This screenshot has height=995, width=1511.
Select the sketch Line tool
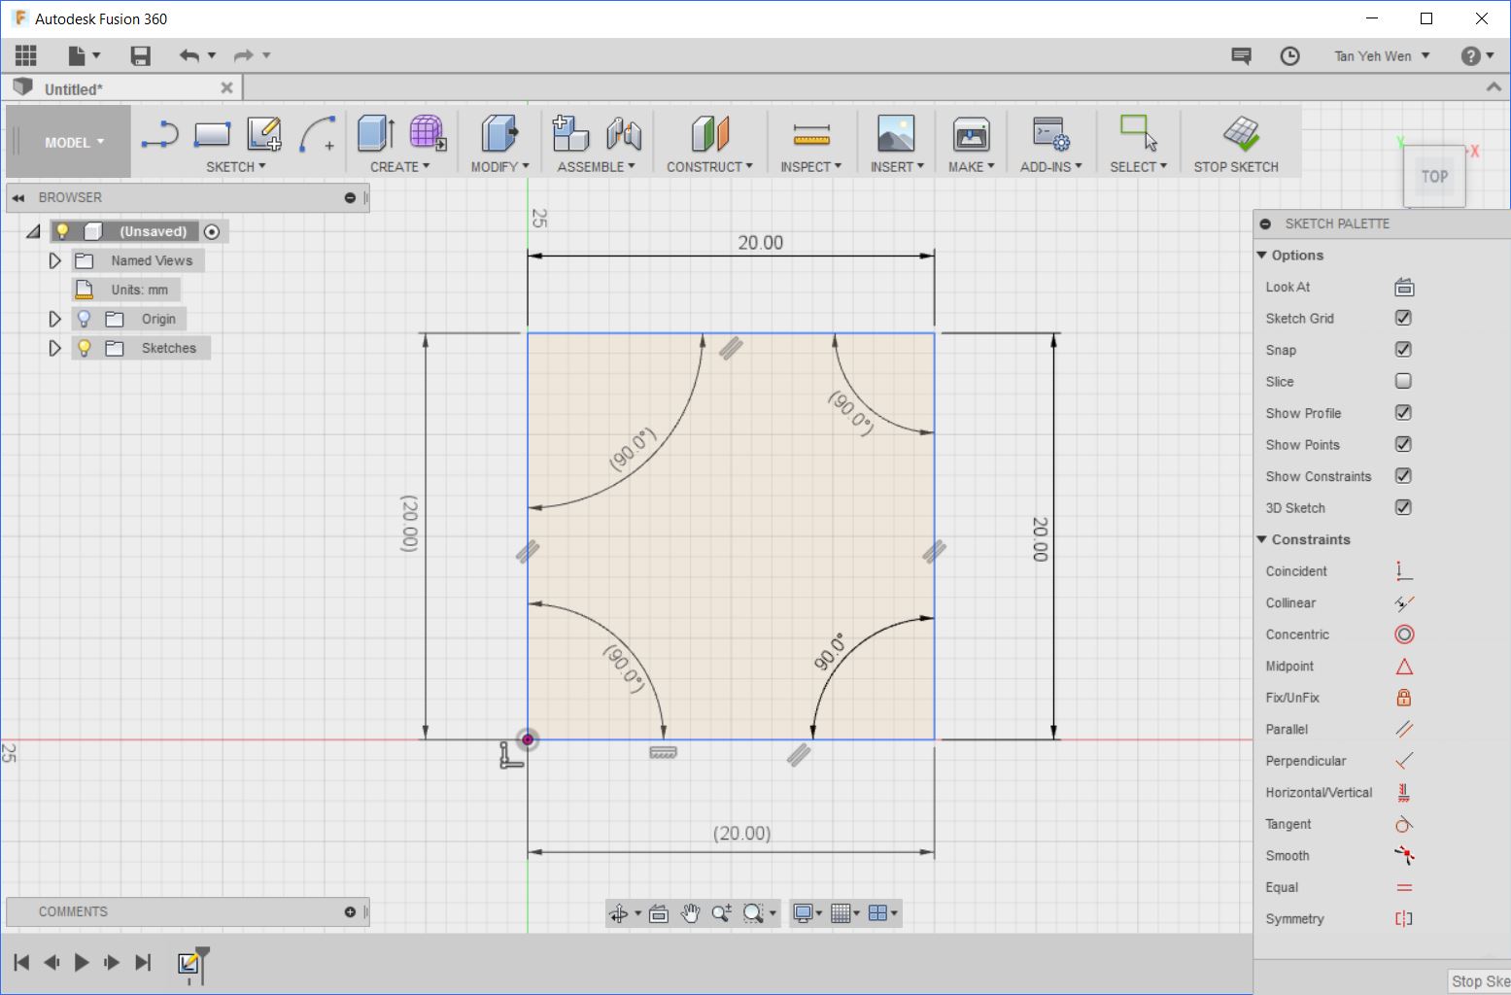[159, 134]
